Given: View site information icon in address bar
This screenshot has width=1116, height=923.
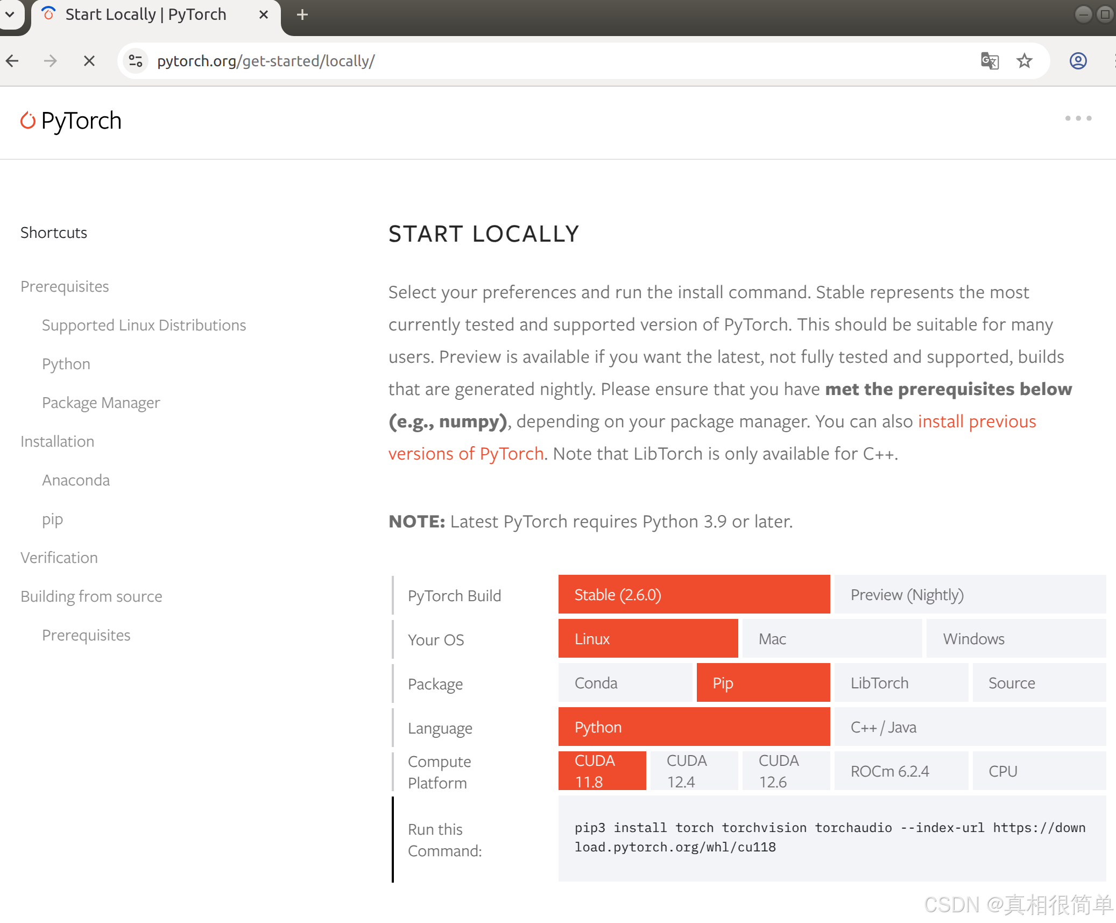Looking at the screenshot, I should 136,61.
